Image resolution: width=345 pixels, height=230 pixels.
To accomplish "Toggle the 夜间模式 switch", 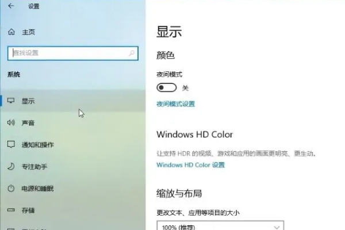I will coord(167,87).
